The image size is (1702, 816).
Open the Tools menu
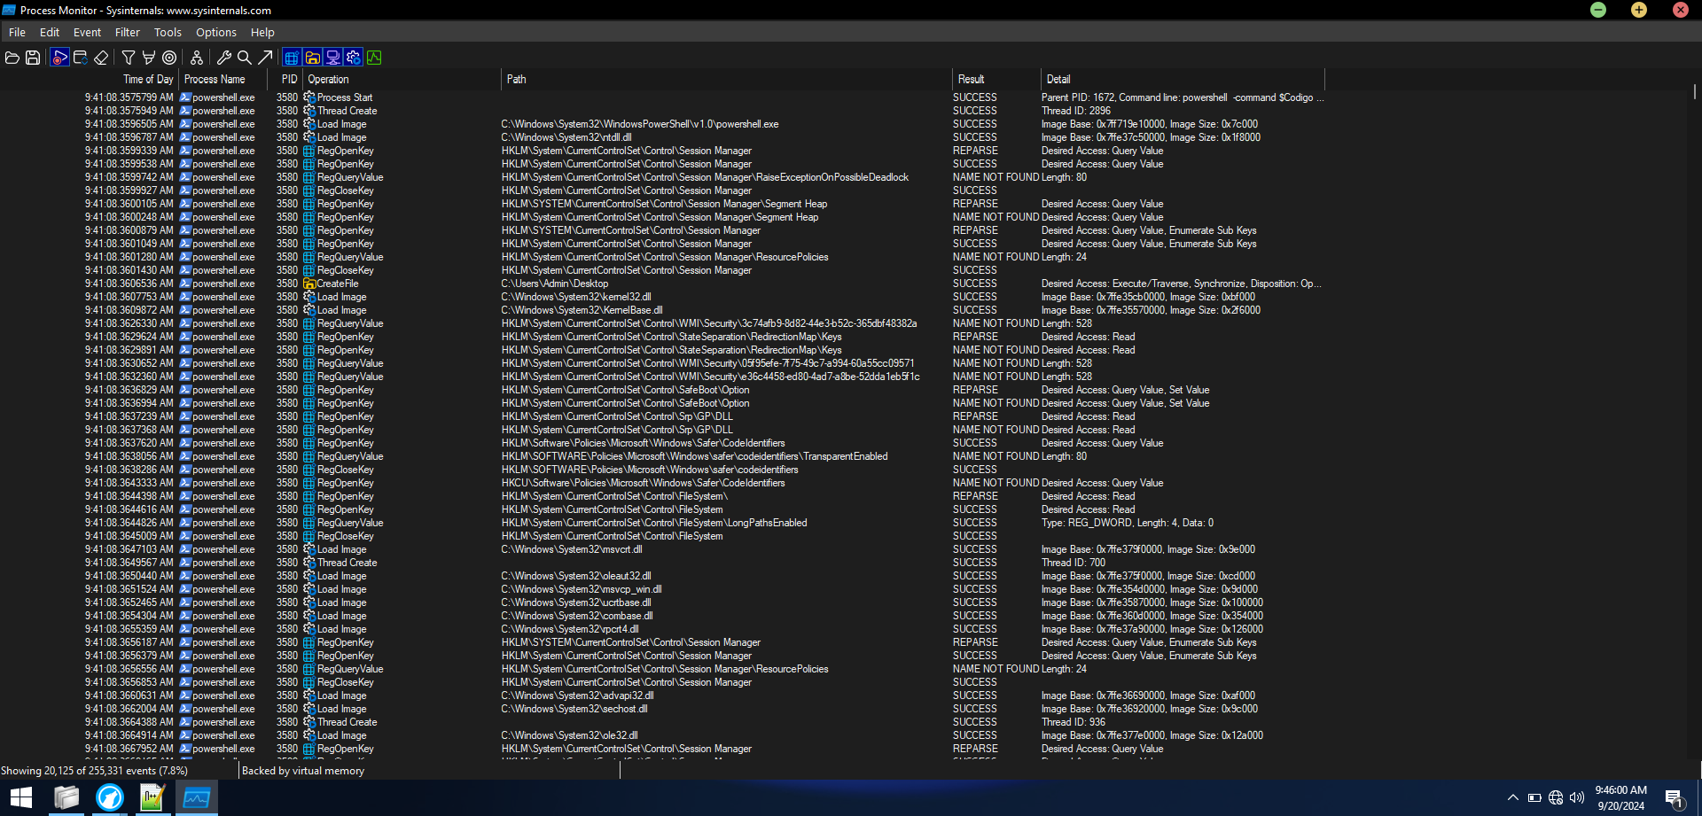(x=168, y=32)
